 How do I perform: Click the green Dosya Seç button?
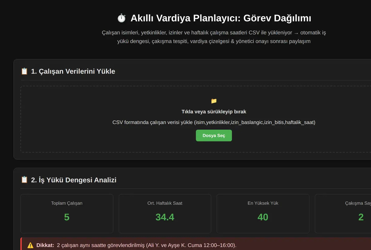214,136
